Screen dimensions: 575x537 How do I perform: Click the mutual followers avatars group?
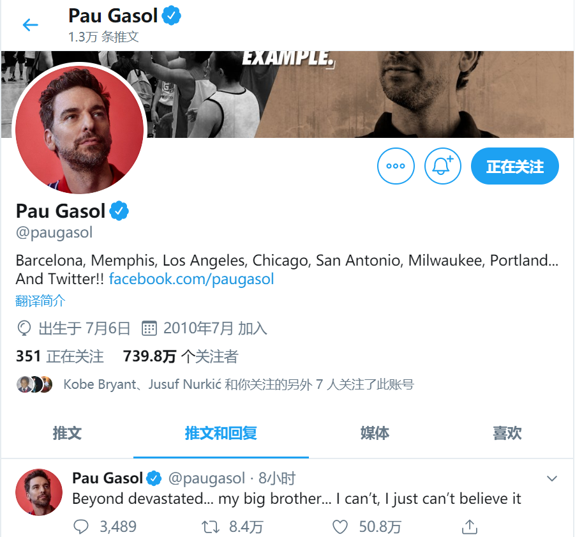click(x=34, y=384)
